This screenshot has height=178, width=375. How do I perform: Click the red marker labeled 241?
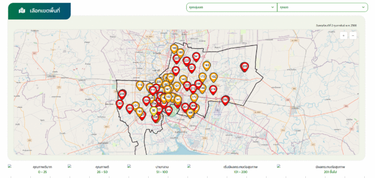point(196,57)
